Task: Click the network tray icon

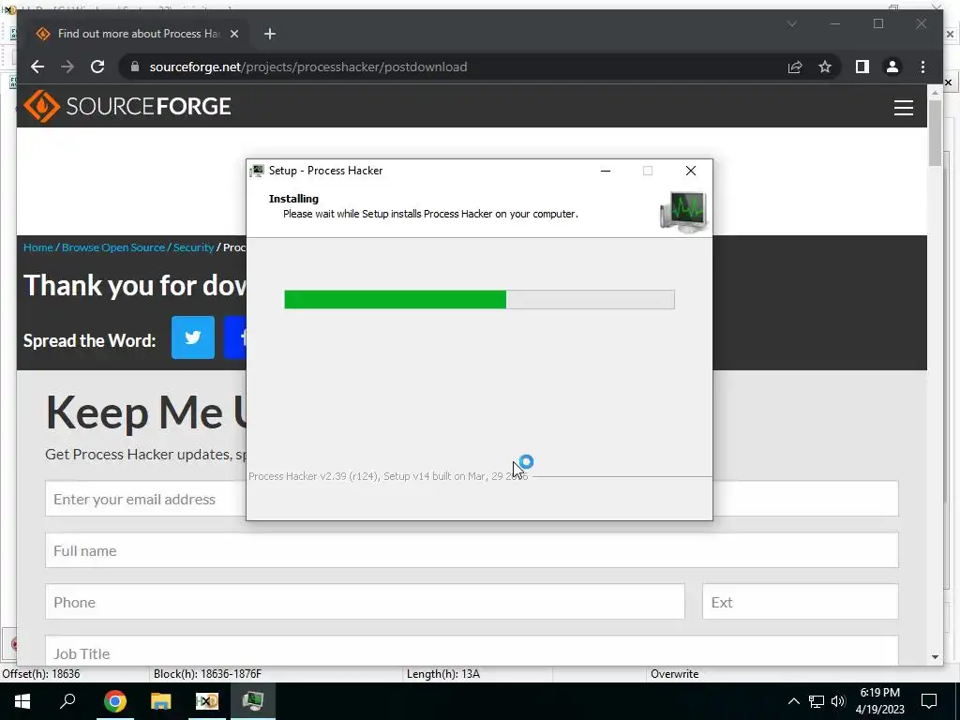Action: (x=817, y=701)
